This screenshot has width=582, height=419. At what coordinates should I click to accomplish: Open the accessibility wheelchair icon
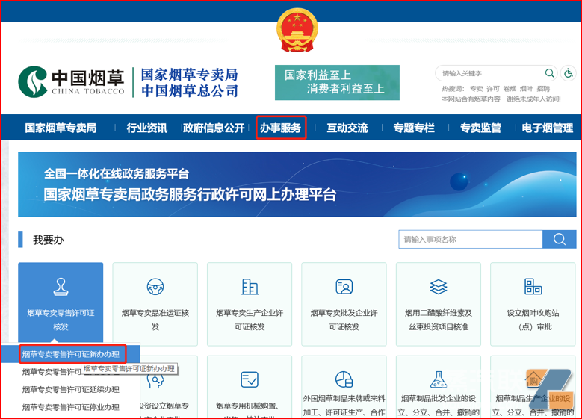(569, 73)
